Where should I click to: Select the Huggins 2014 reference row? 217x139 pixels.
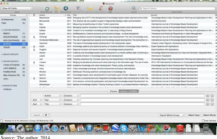pos(123,50)
